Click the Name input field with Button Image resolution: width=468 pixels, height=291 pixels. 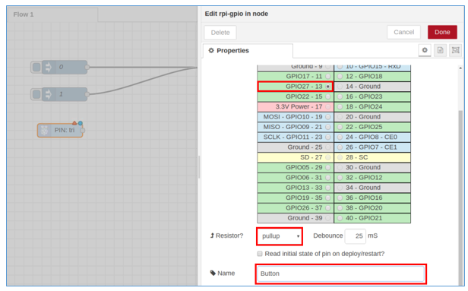340,274
